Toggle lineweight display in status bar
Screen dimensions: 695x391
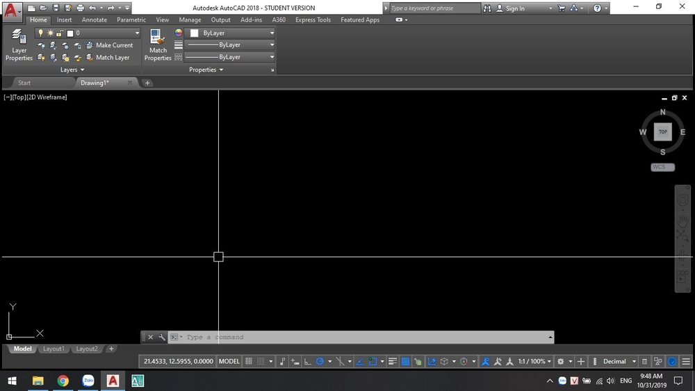click(393, 362)
